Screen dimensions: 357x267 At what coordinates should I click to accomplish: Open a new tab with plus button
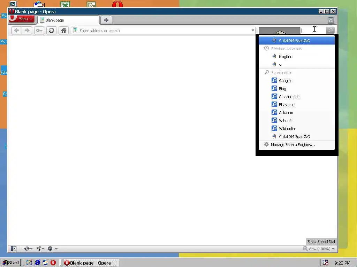point(106,20)
